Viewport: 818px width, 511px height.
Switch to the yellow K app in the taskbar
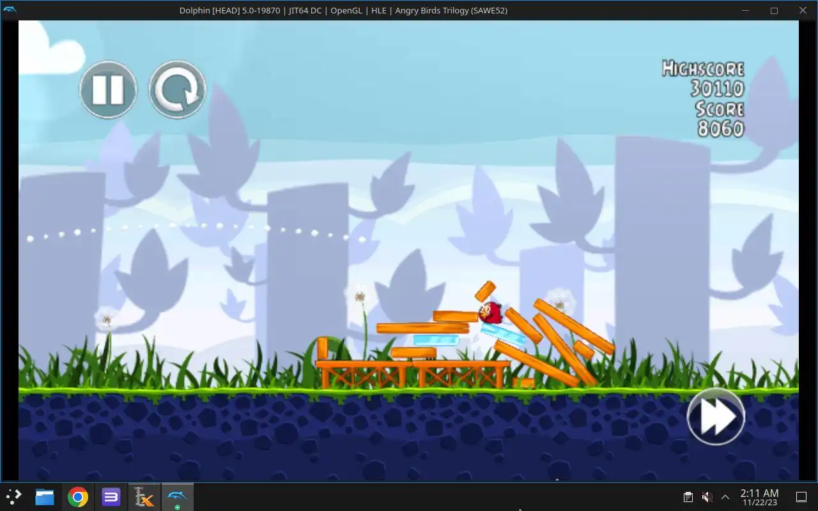coord(144,497)
